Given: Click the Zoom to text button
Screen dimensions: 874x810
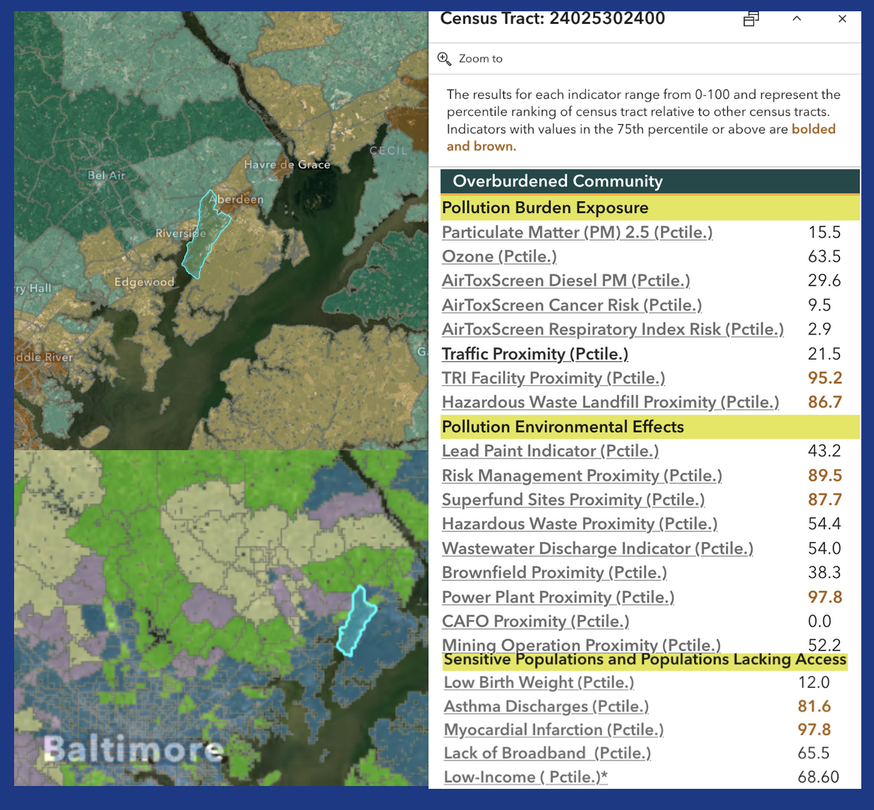Looking at the screenshot, I should click(x=481, y=59).
